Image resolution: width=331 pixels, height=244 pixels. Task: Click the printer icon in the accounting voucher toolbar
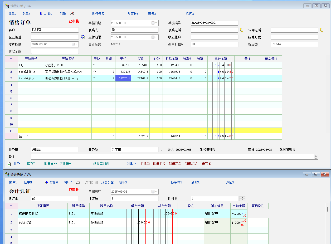pos(78,182)
